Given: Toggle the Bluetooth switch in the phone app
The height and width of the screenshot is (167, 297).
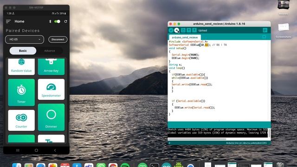Looking at the screenshot, I should coord(57,21).
